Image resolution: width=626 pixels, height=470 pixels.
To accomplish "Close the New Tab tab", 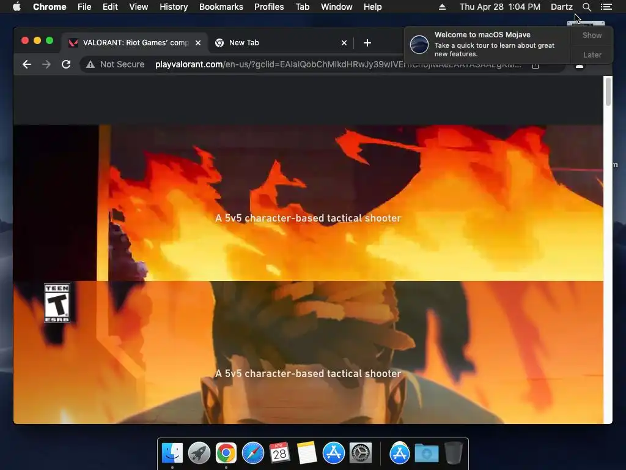I will point(344,43).
